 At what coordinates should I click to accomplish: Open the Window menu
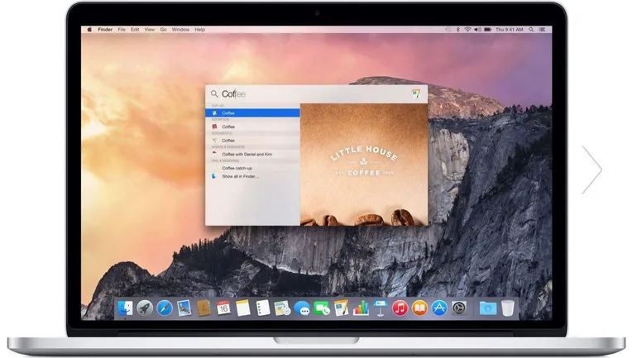(180, 30)
